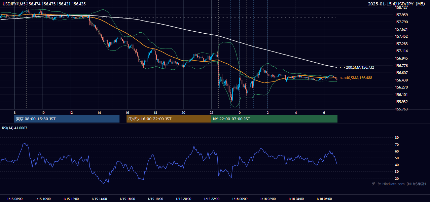Click price axis label 156.439
Screen dimensions: 430x202
(401, 80)
